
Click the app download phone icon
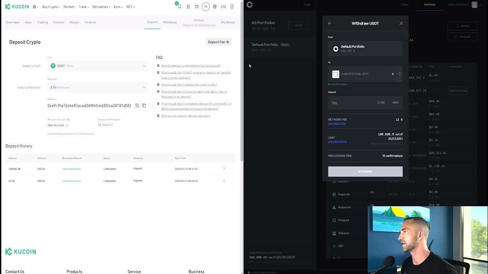click(232, 6)
